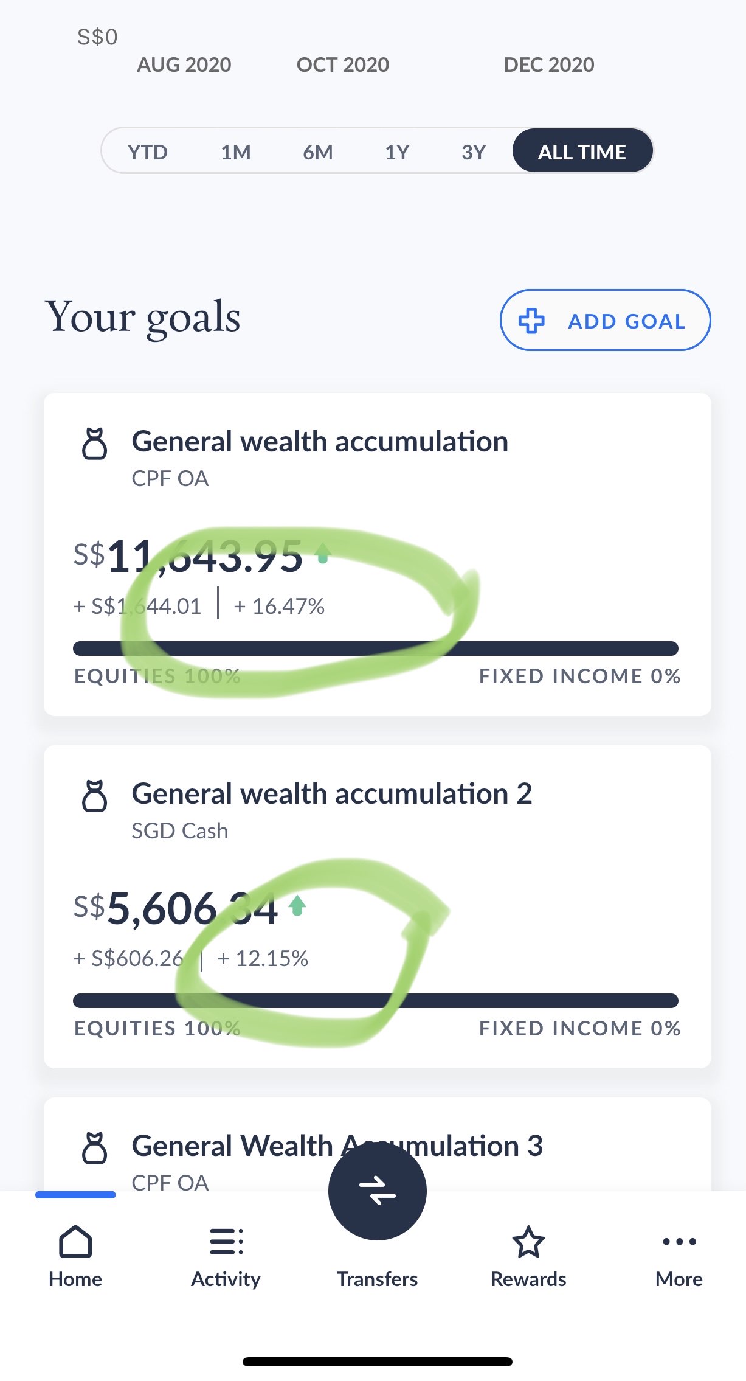The width and height of the screenshot is (746, 1381).
Task: Choose the 6M period option
Action: pos(318,151)
